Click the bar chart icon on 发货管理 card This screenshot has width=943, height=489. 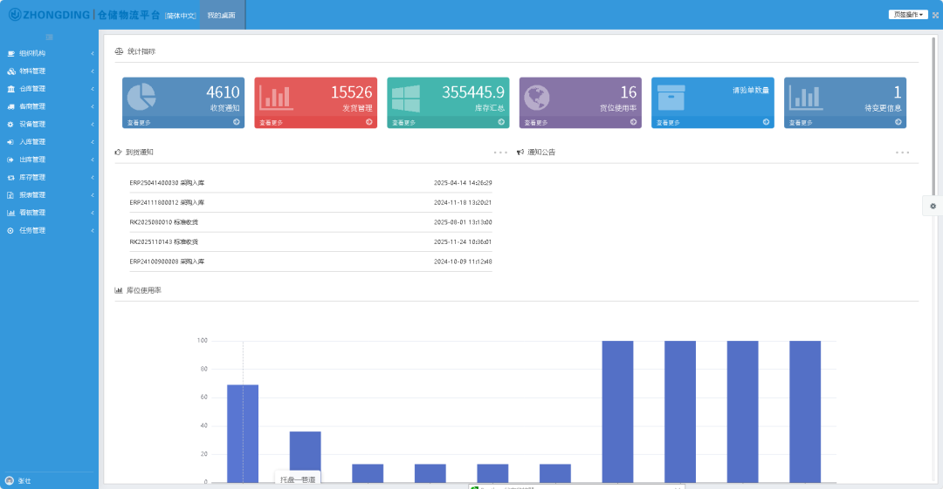pos(275,97)
